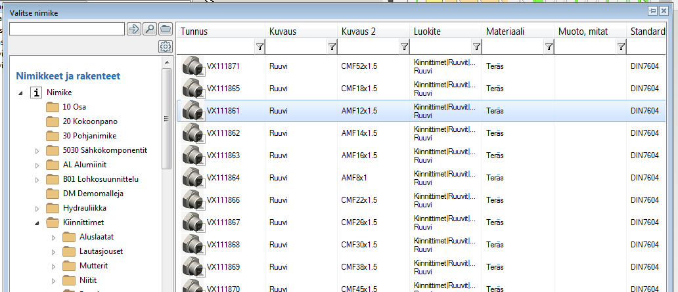Viewport: 678px width, 292px height.
Task: Open the gear settings icon
Action: click(x=165, y=47)
